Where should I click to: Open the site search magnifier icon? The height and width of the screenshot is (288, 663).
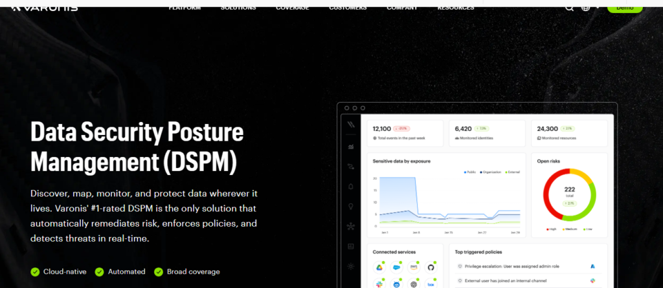coord(570,8)
